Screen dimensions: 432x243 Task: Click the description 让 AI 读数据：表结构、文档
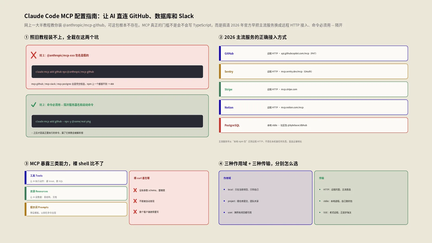point(43,197)
